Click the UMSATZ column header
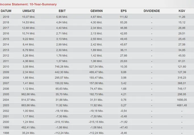 pos(29,11)
